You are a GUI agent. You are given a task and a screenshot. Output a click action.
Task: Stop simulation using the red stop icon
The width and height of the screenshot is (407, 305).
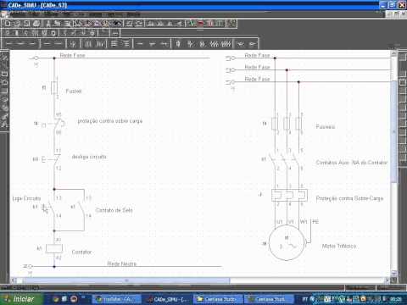tap(201, 24)
